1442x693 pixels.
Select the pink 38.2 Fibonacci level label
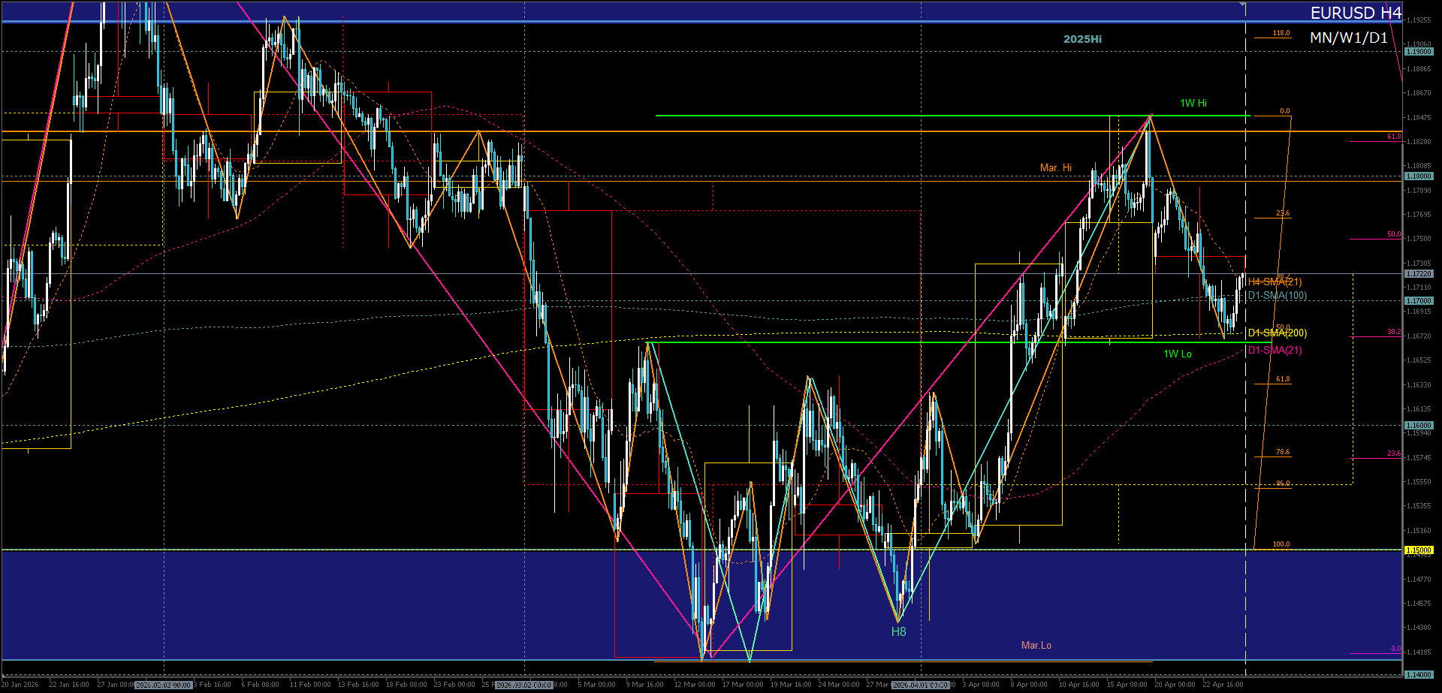click(x=1393, y=332)
